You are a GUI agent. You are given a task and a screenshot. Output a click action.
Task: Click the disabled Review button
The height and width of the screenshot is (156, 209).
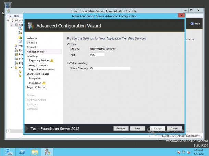pos(158,128)
